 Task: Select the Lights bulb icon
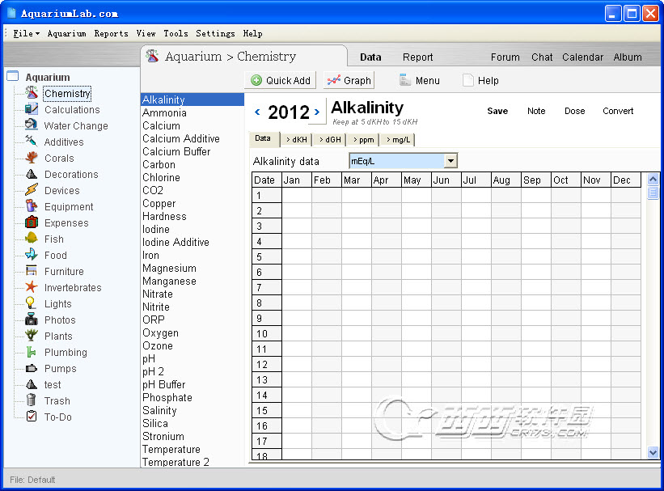tap(32, 303)
